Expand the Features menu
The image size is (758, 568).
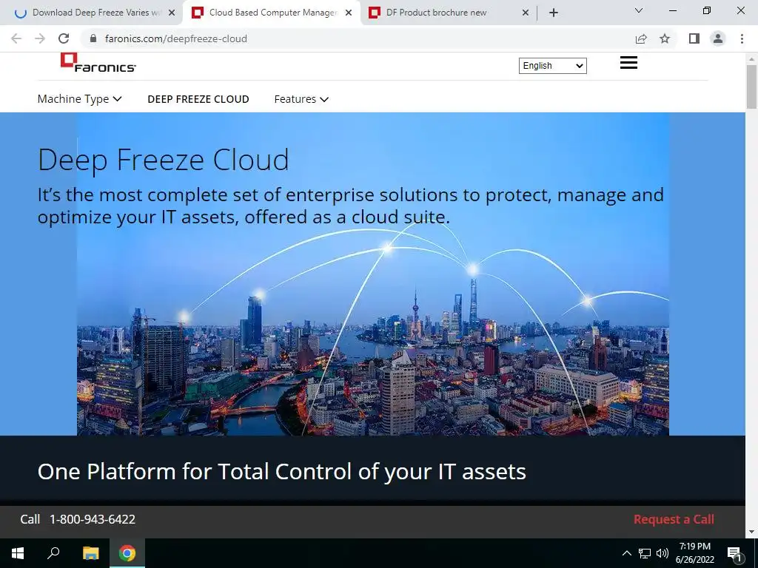[301, 99]
